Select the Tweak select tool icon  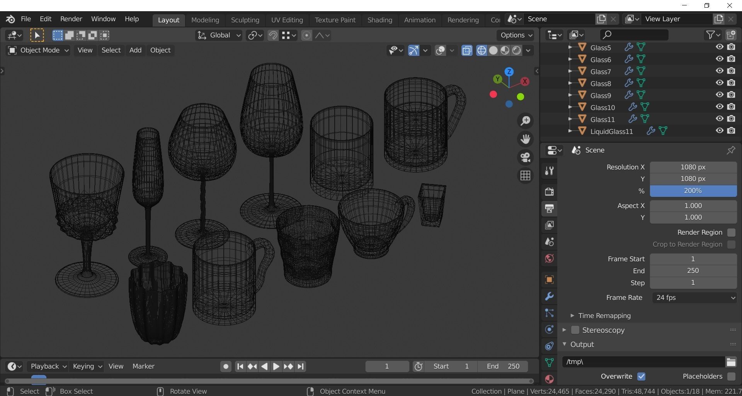(x=37, y=36)
